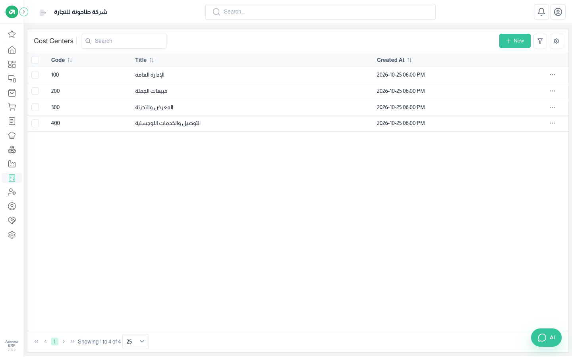Sort by Code column arrows

70,60
